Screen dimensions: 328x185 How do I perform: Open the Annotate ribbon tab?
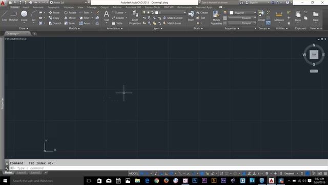click(x=38, y=7)
